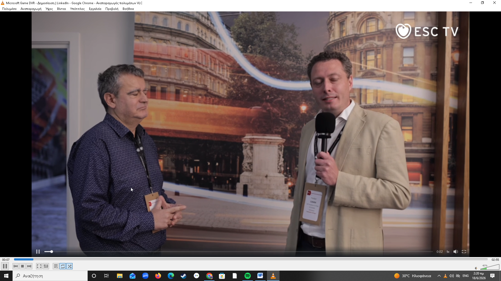Open the Υπότιτλος menu
The image size is (501, 281).
77,9
